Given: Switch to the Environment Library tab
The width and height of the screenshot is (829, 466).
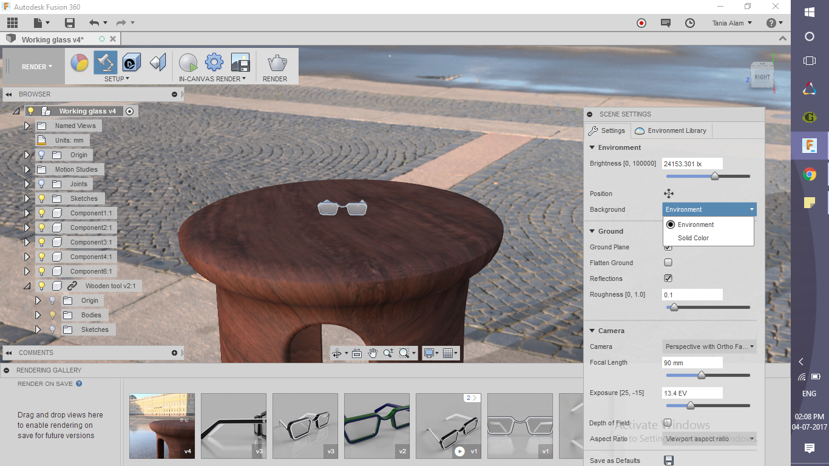Looking at the screenshot, I should pos(671,130).
